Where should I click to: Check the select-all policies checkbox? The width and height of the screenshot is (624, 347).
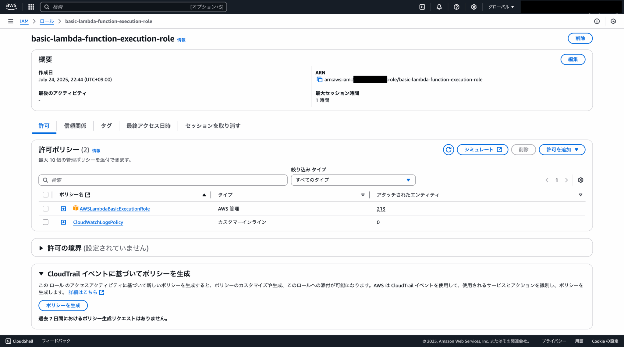[46, 194]
